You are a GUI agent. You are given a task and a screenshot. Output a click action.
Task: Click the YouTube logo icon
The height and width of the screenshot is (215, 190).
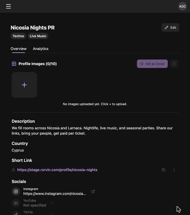(16, 203)
